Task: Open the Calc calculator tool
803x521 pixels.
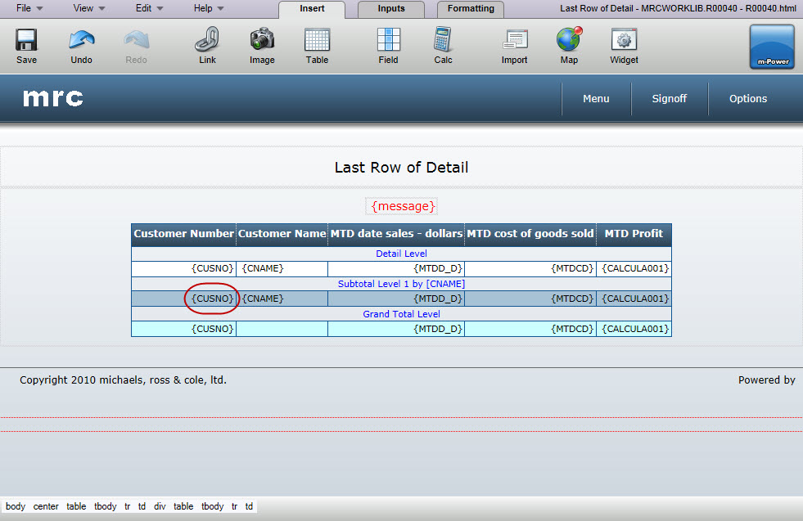Action: click(x=443, y=40)
